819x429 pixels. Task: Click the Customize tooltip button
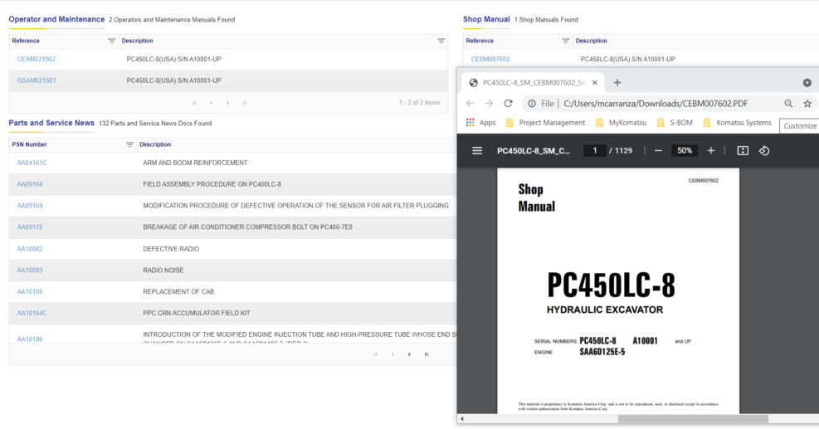[800, 126]
